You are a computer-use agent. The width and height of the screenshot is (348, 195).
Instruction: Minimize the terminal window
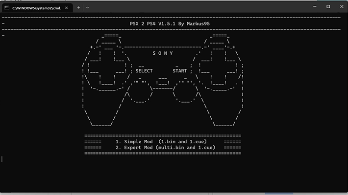point(315,7)
